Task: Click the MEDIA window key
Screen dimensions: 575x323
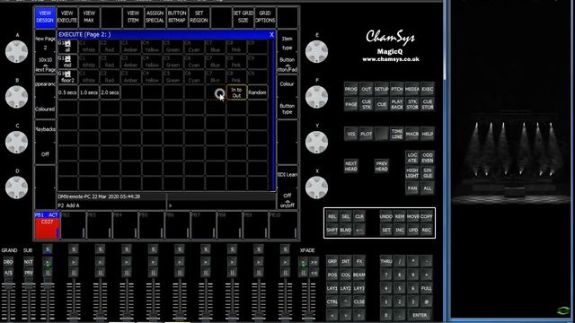Action: 412,89
